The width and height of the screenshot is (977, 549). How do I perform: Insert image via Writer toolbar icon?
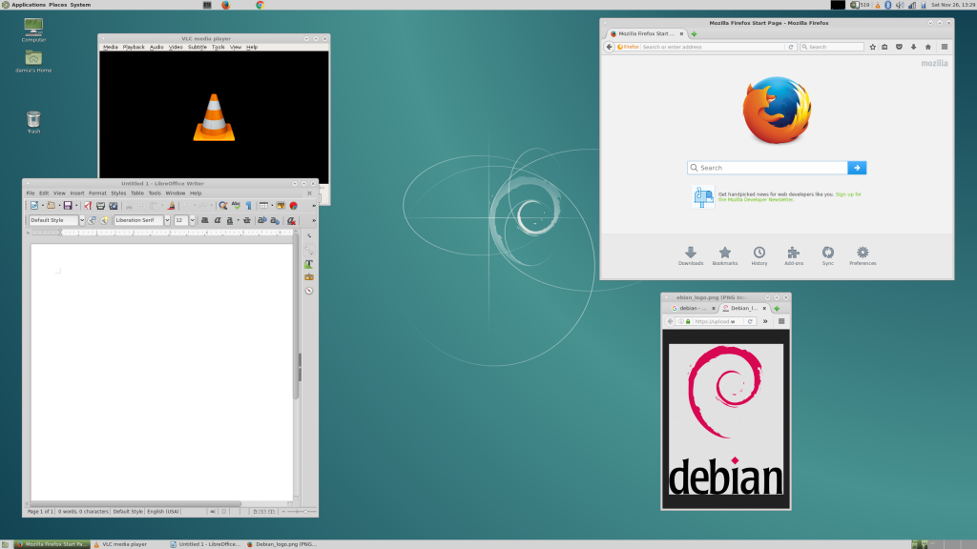(x=281, y=206)
